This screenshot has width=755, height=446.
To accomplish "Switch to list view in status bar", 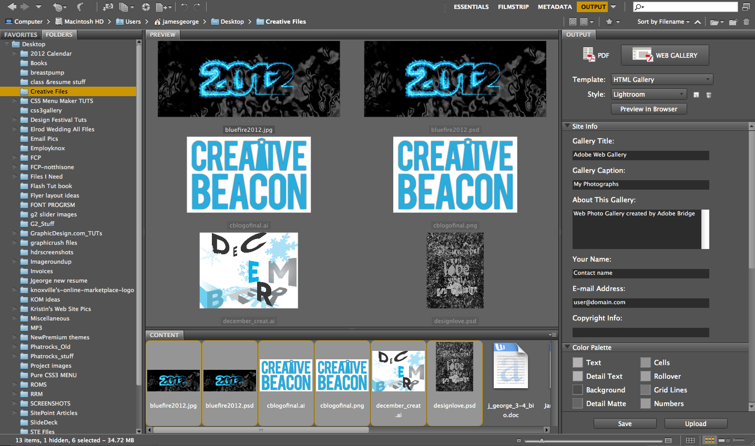I will pyautogui.click(x=739, y=440).
